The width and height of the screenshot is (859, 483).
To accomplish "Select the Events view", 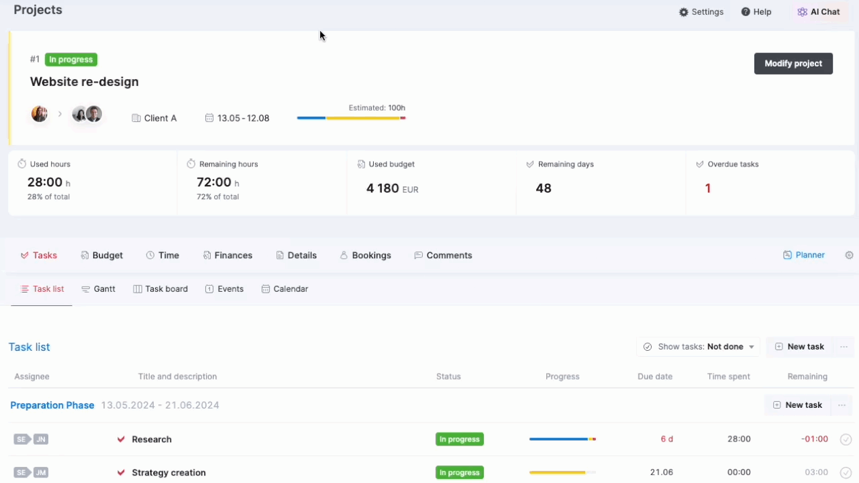I will click(224, 289).
